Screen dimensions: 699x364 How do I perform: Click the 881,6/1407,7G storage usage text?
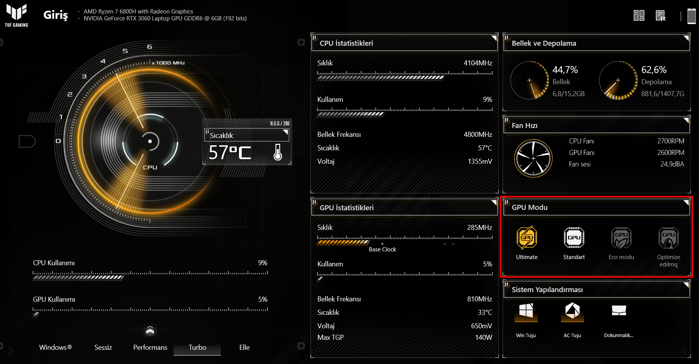click(662, 94)
